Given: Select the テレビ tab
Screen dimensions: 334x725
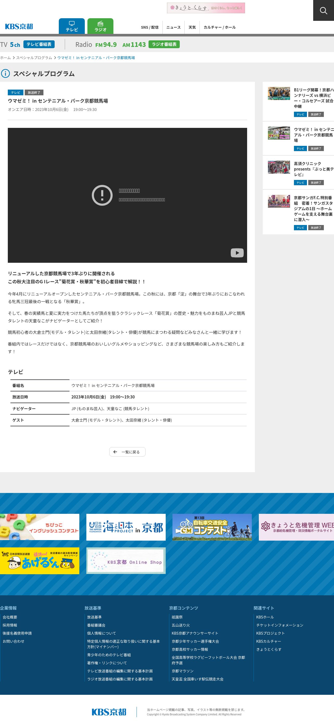Looking at the screenshot, I should tap(72, 26).
